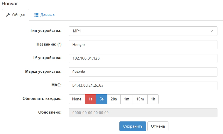
Task: Click the disabled Обновлено timestamp field
Action: pos(143,113)
